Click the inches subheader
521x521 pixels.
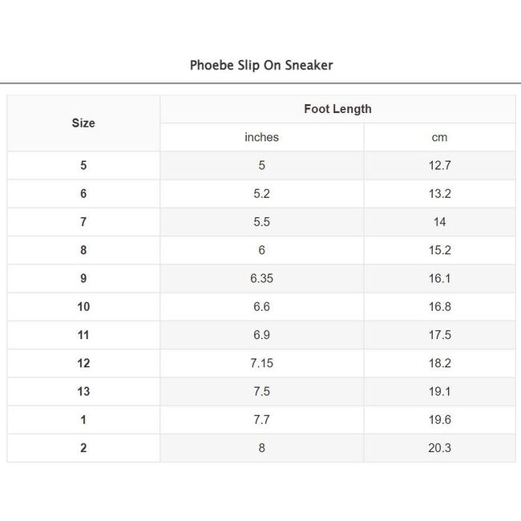[261, 137]
